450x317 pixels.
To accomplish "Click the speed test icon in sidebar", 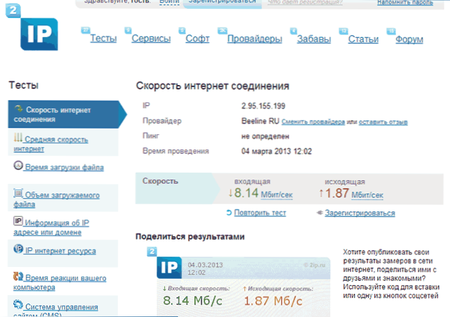I will pyautogui.click(x=19, y=109).
